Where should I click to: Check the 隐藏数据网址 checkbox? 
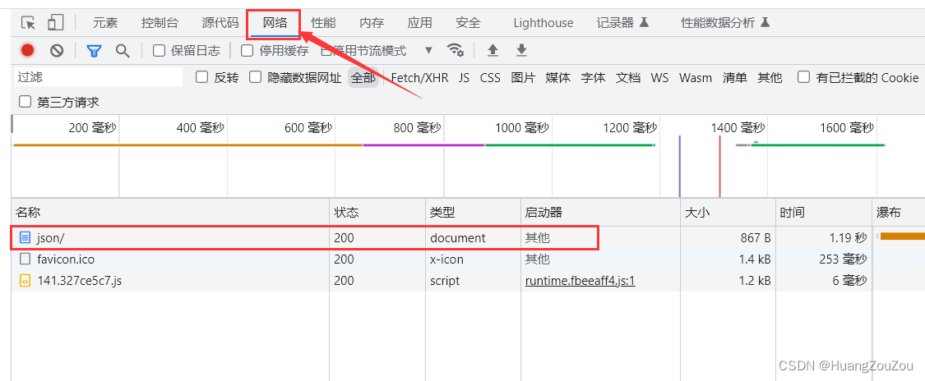click(x=255, y=77)
